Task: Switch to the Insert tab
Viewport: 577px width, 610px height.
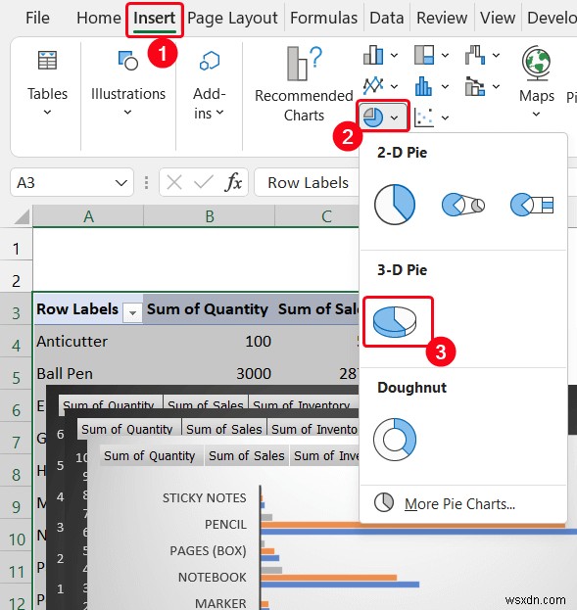Action: point(154,18)
